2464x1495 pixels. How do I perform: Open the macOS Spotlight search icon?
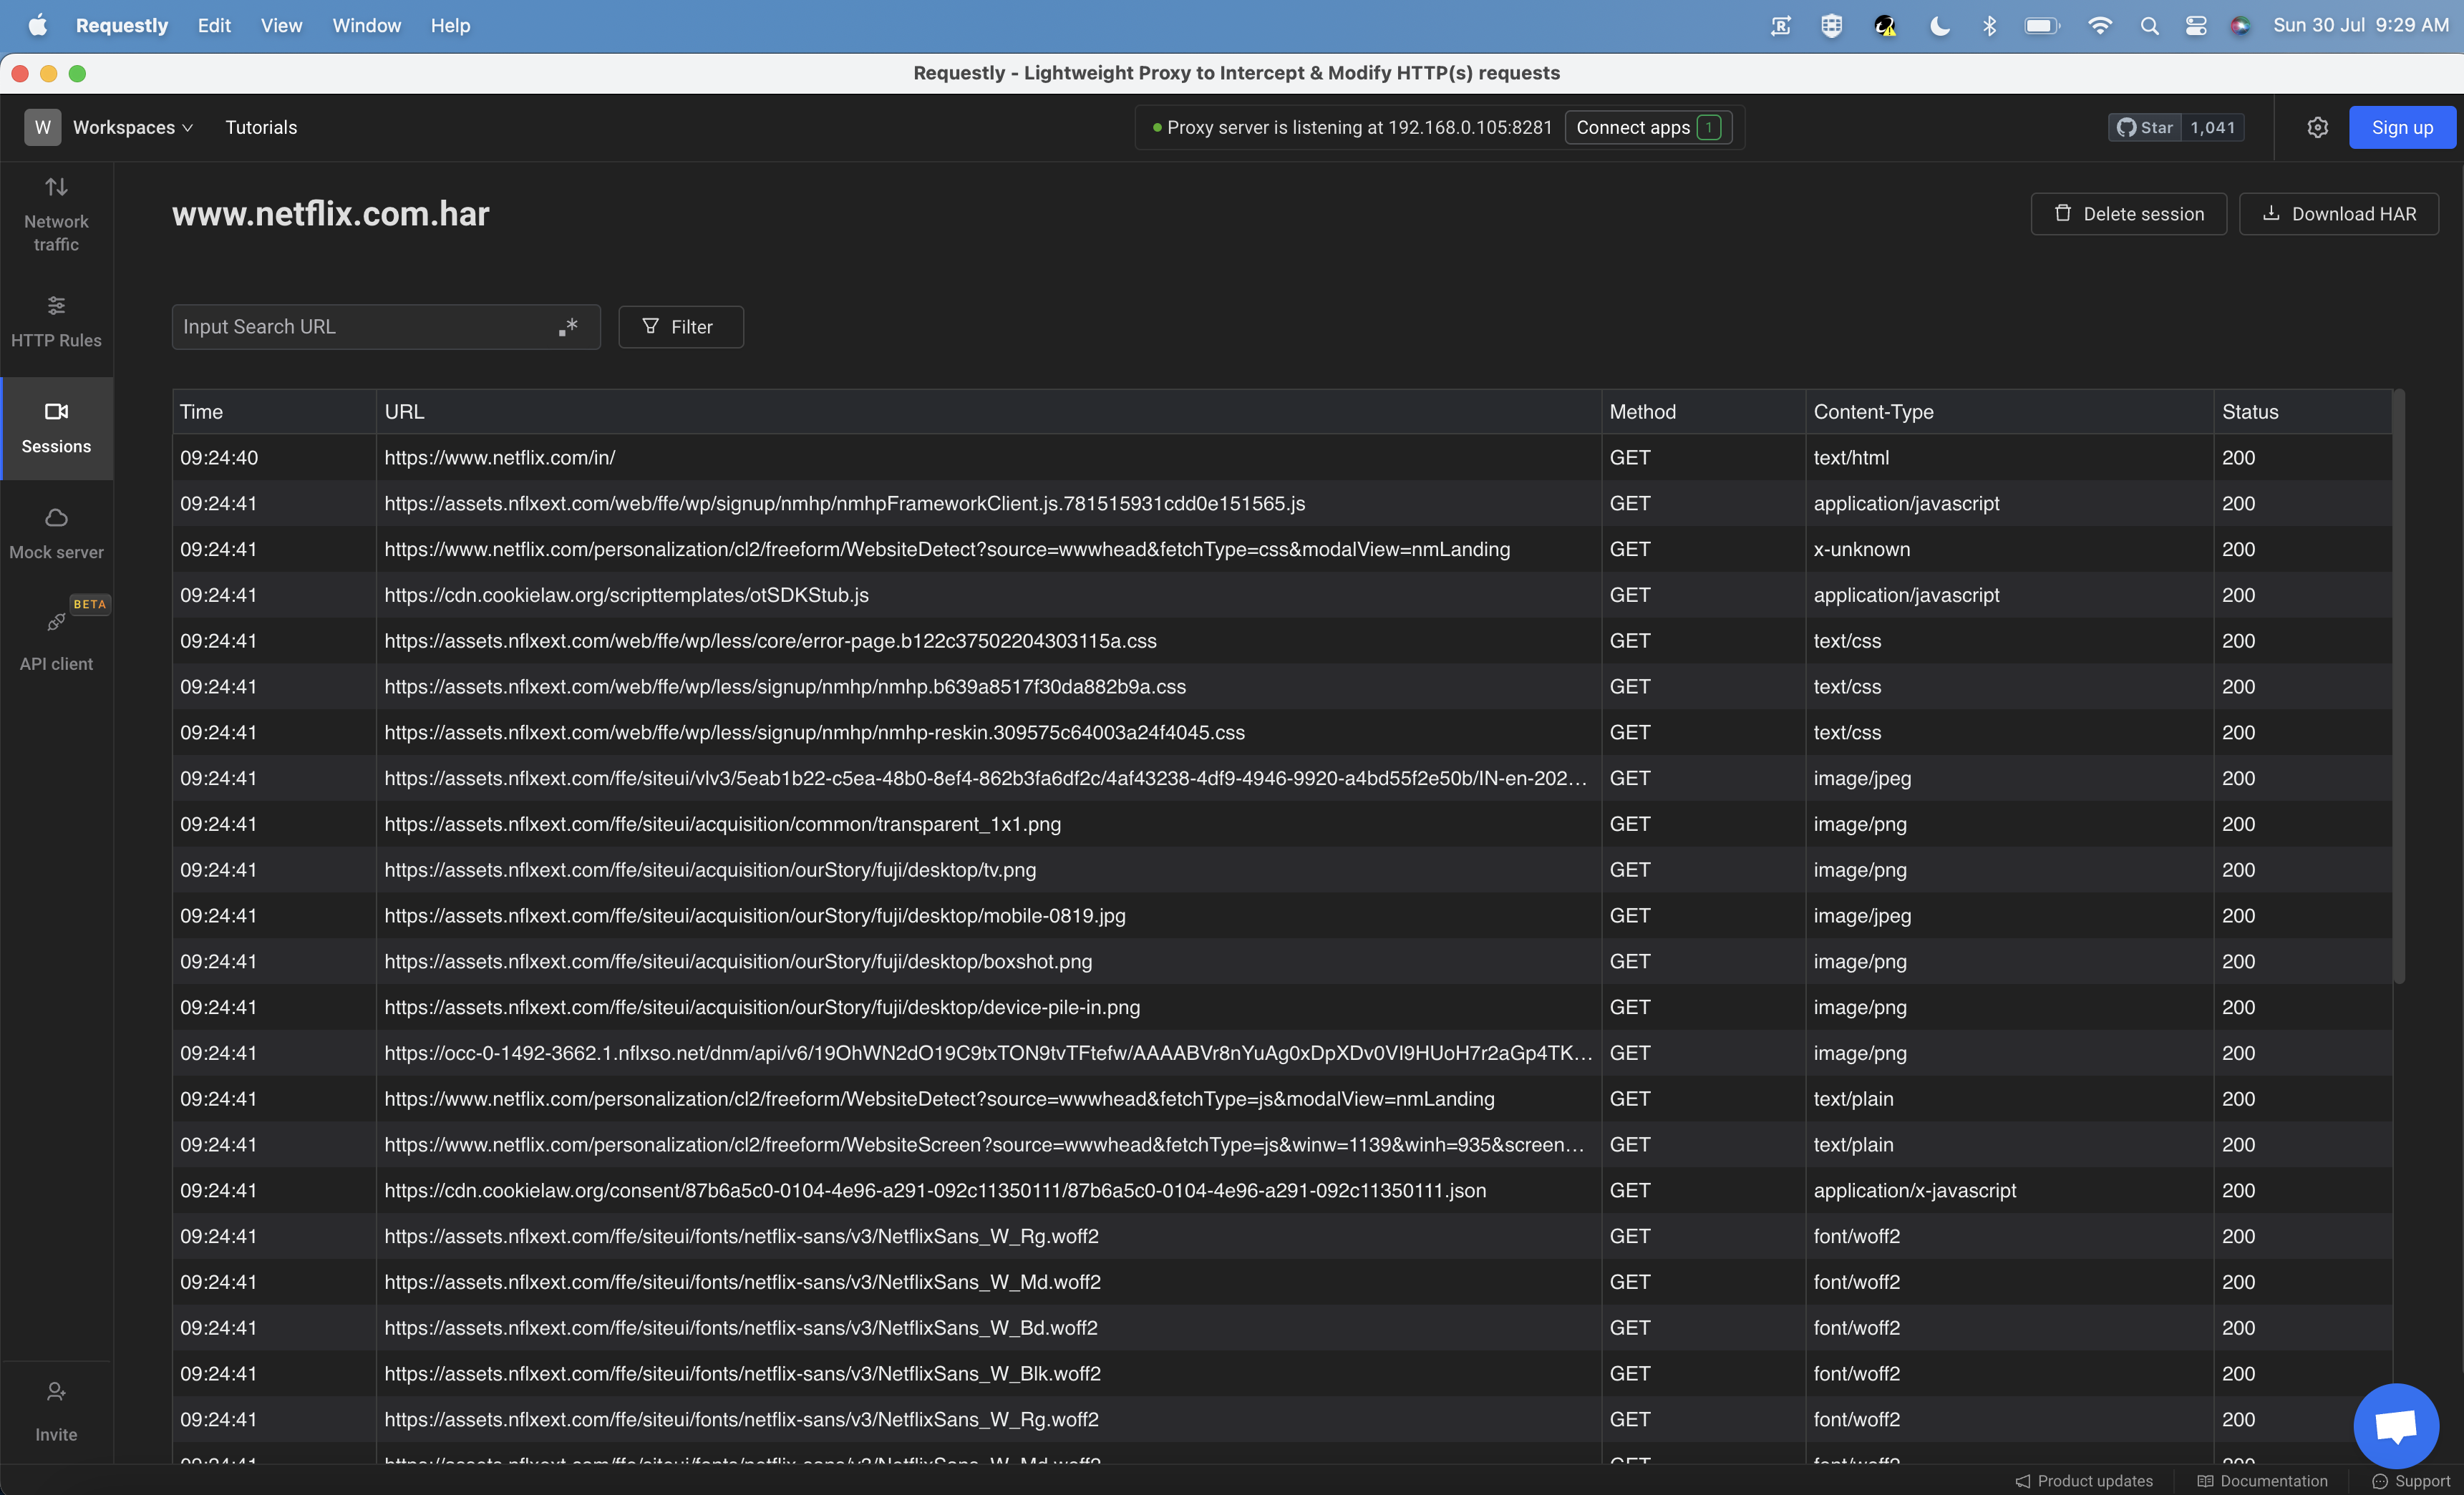[2149, 26]
